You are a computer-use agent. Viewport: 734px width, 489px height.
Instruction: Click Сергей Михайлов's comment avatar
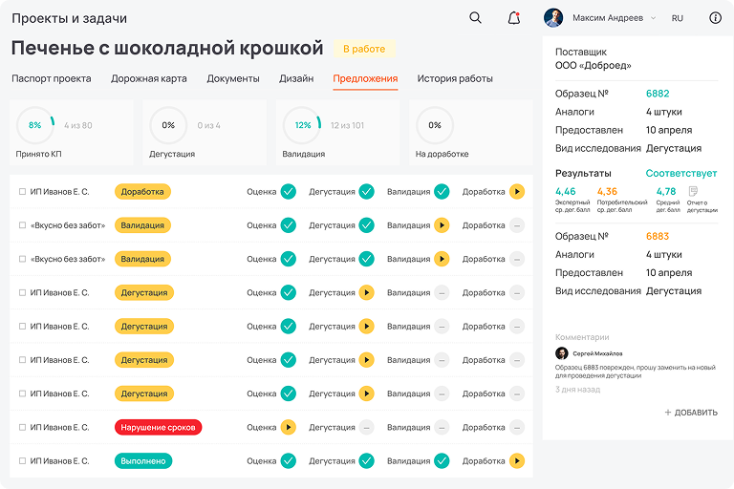coord(561,353)
